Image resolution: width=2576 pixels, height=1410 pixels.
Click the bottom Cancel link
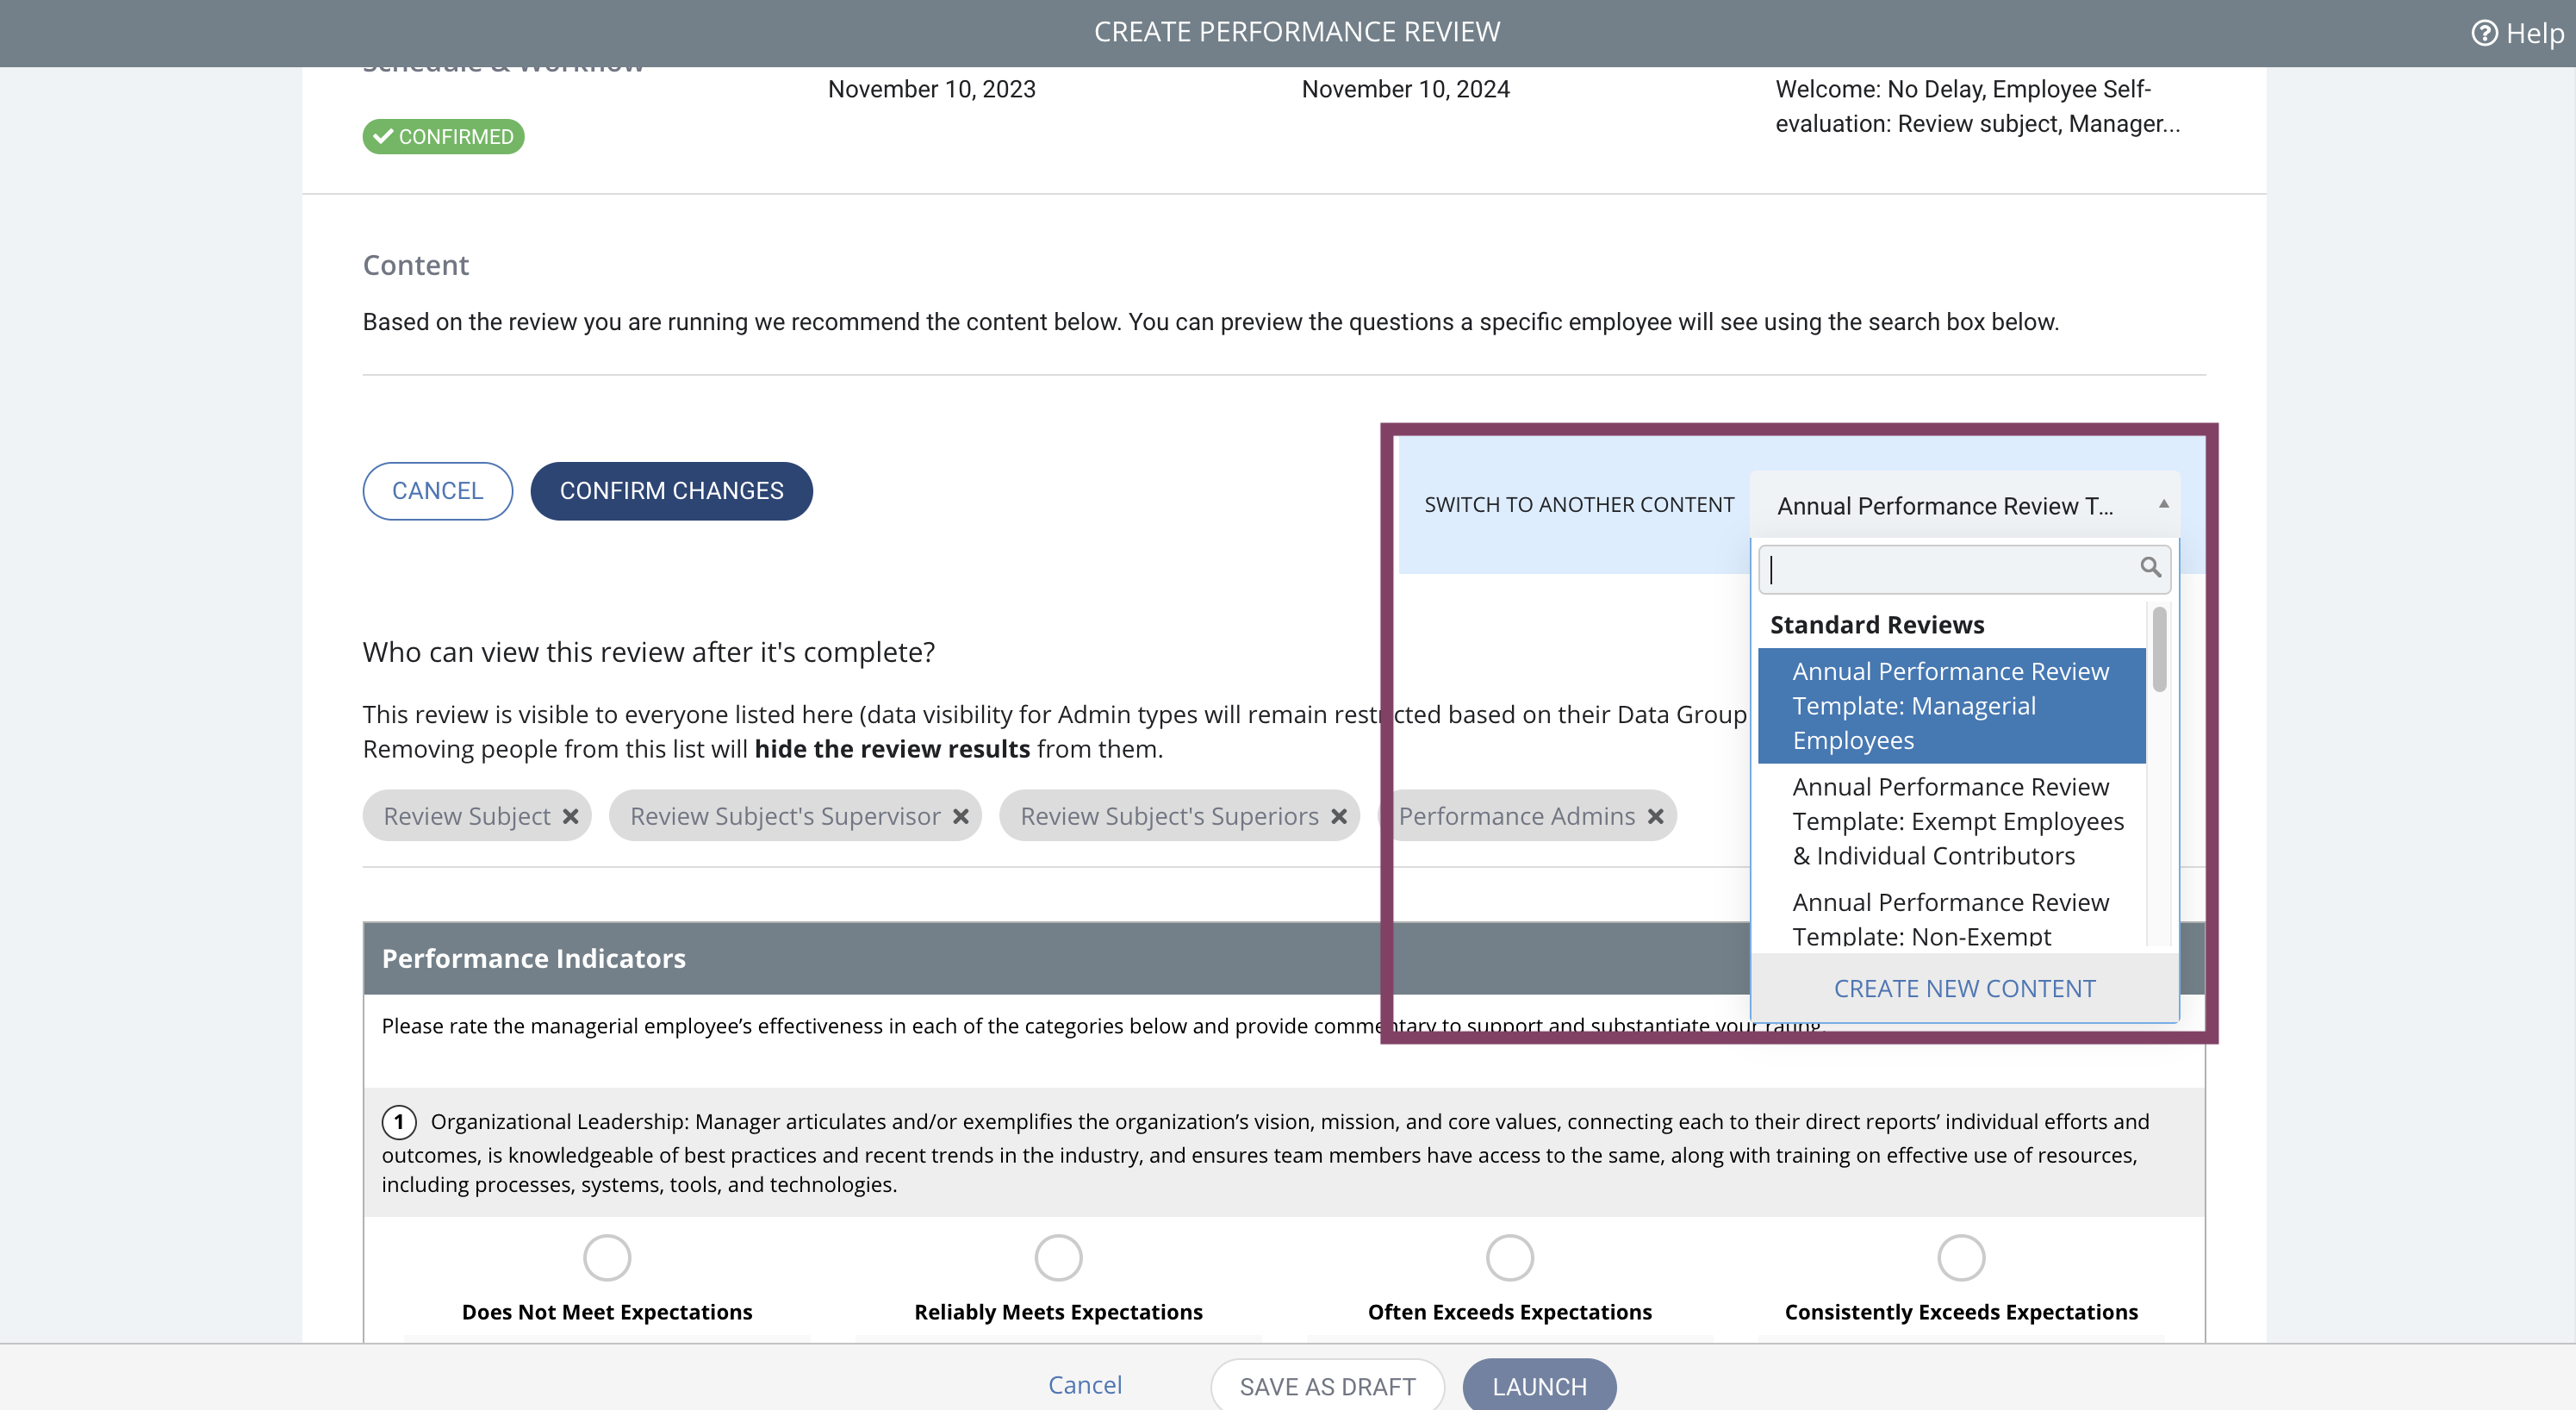click(x=1085, y=1385)
